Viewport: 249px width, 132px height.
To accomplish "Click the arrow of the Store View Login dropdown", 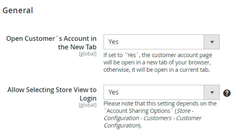I will pyautogui.click(x=212, y=92).
